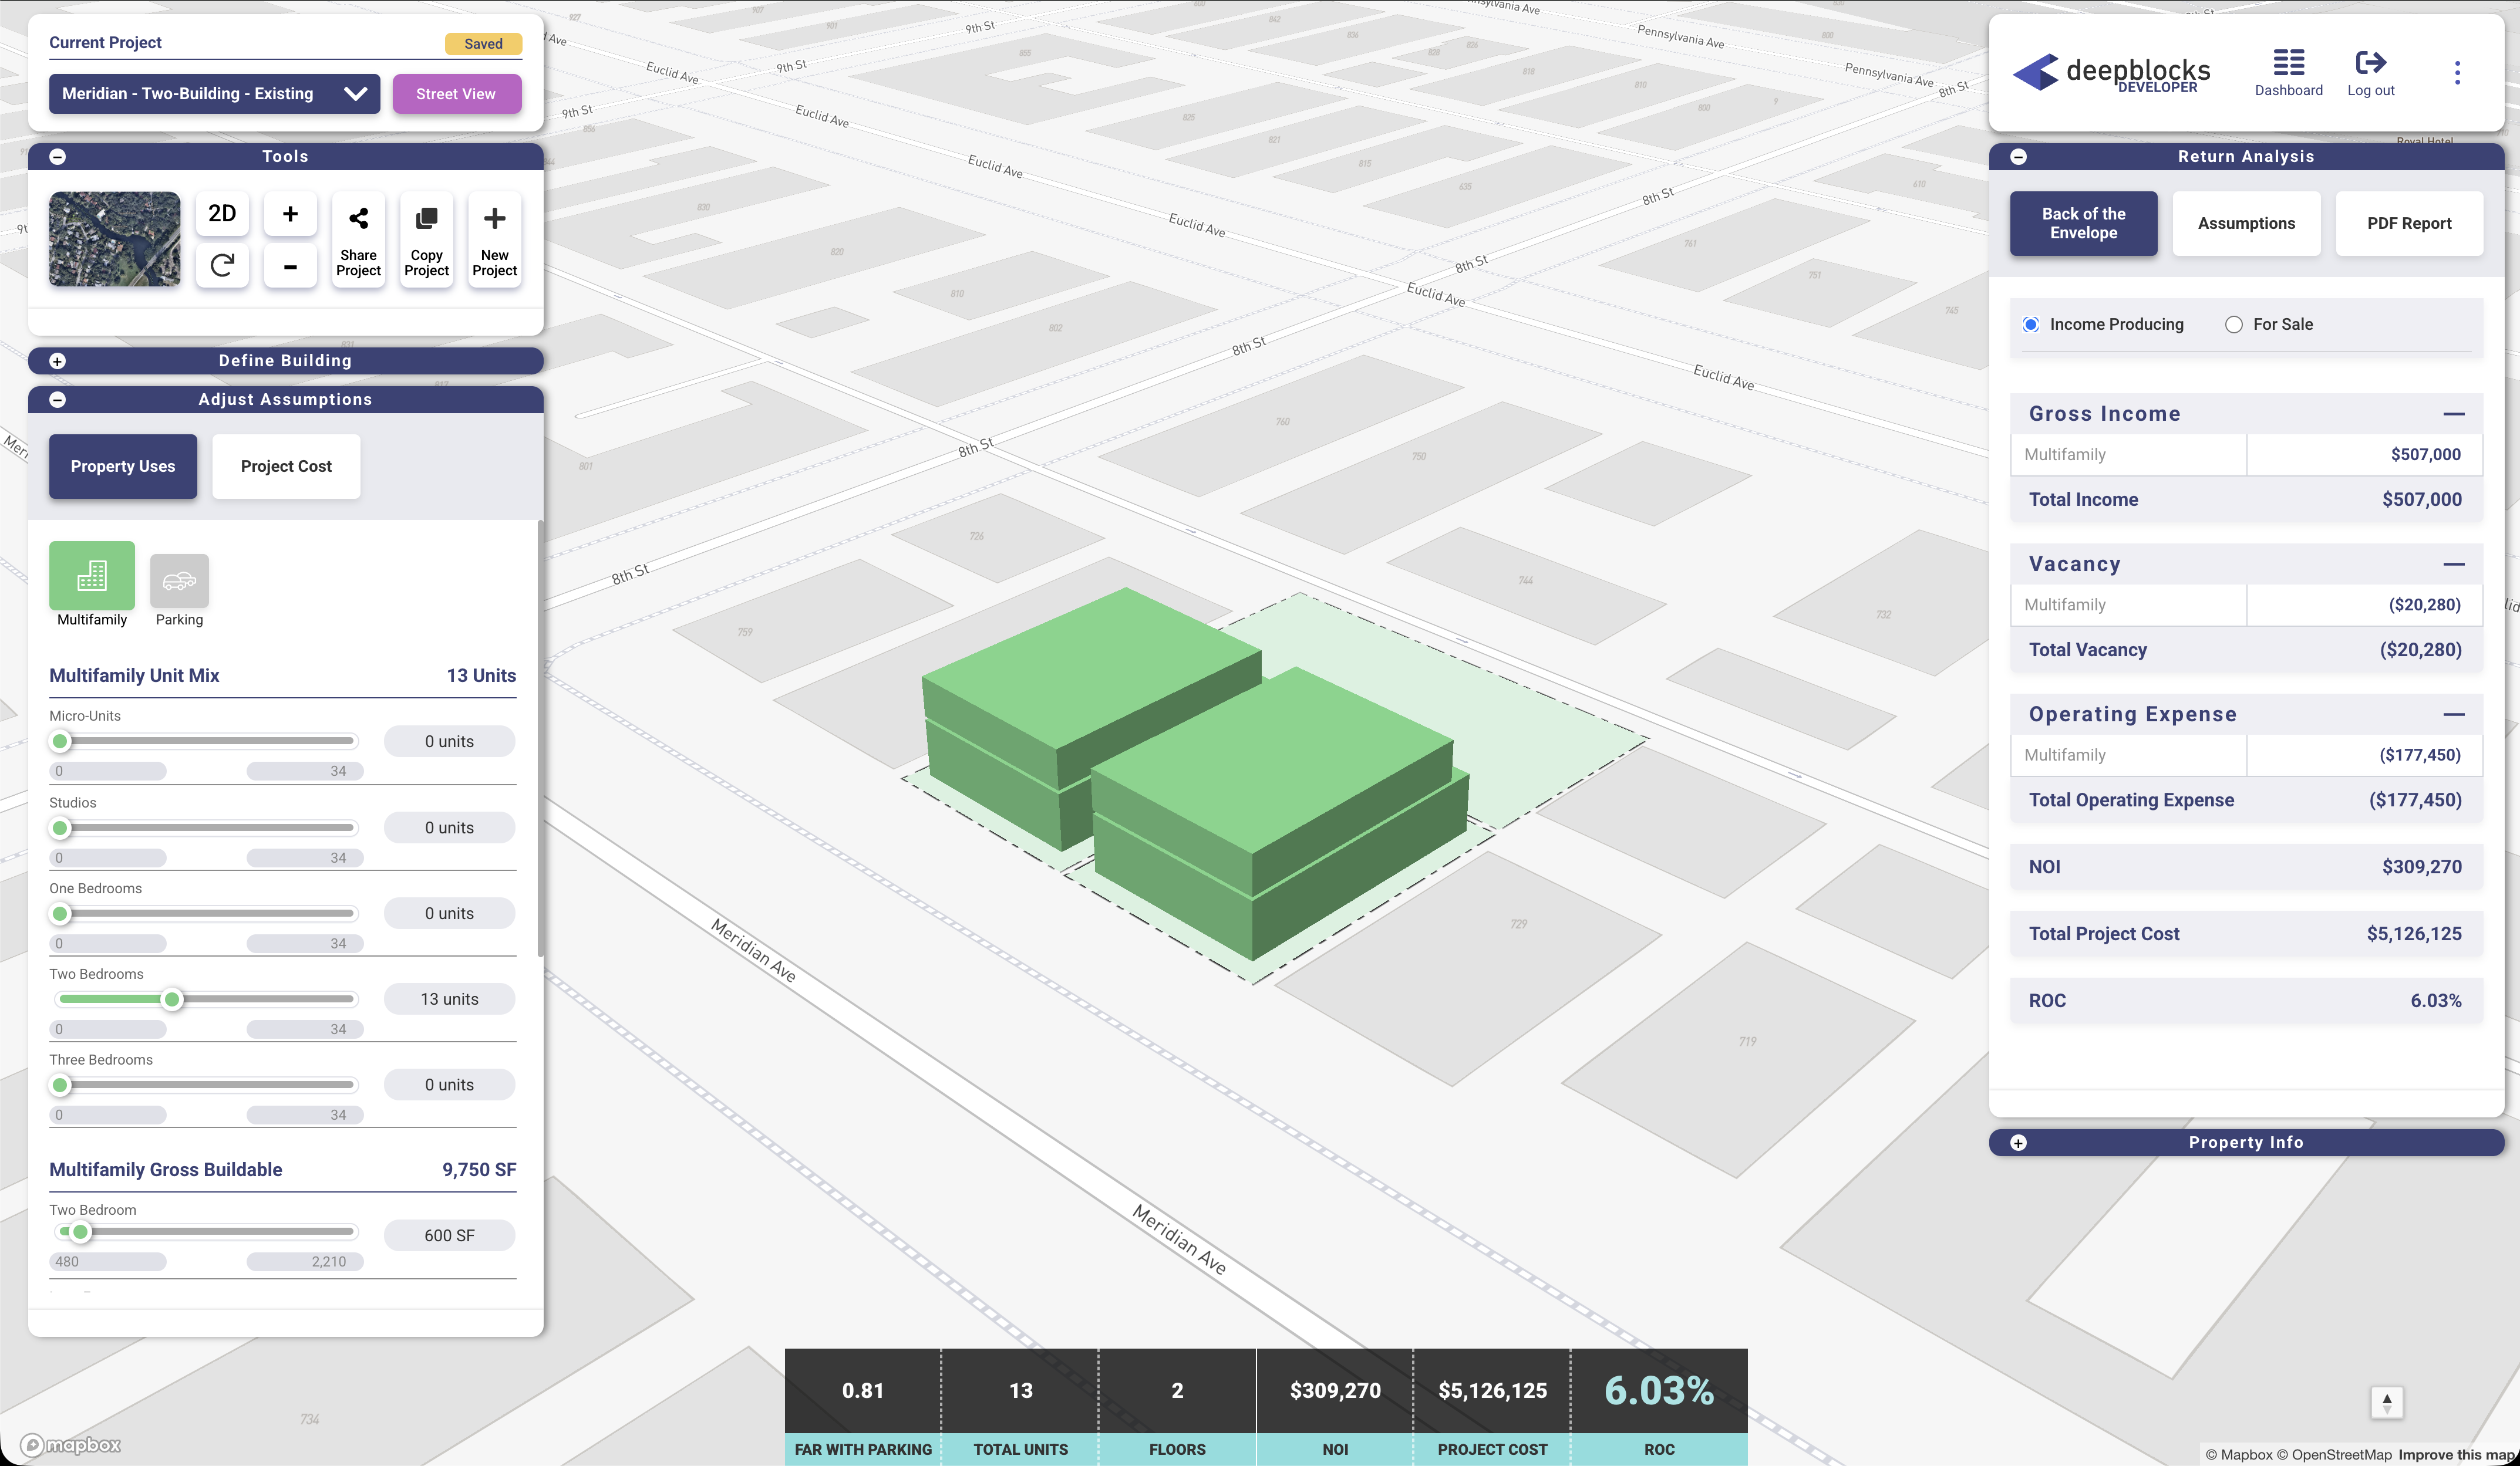Screen dimensions: 2520x1466
Task: Click the Log out icon
Action: pyautogui.click(x=2370, y=73)
